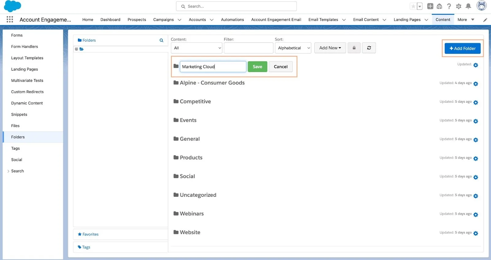The image size is (491, 260).
Task: Open gear menu for Events folder
Action: (x=476, y=121)
